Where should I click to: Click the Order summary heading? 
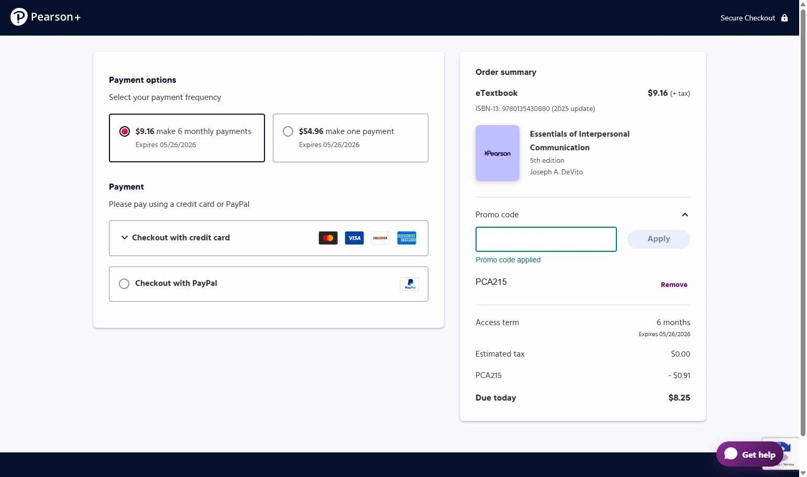[x=506, y=72]
